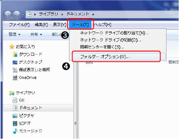Select the ミュージック music note icon
The width and height of the screenshot is (179, 139).
pos(15,131)
